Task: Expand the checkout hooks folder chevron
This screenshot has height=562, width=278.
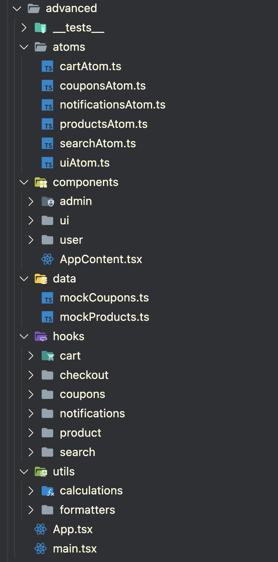Action: (x=31, y=375)
